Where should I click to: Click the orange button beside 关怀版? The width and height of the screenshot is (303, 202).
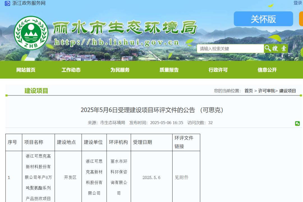(301, 19)
